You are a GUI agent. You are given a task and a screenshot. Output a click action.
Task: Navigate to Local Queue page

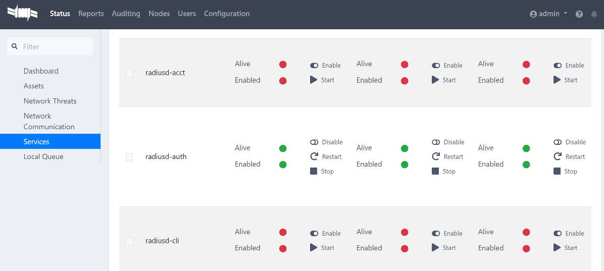[43, 156]
